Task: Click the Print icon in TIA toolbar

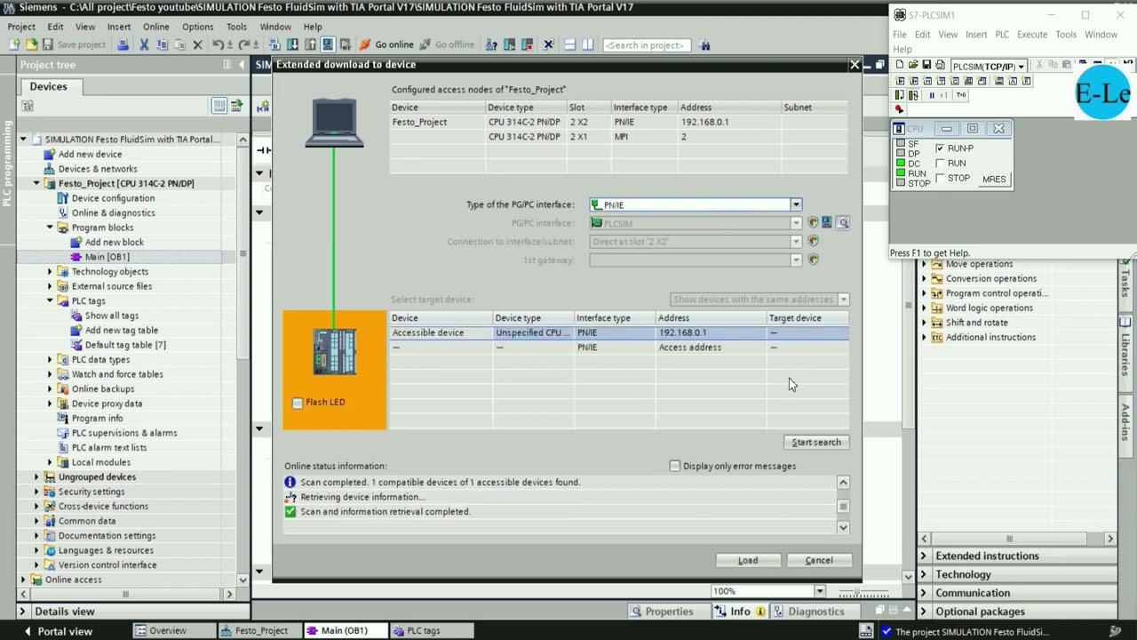Action: pyautogui.click(x=123, y=44)
